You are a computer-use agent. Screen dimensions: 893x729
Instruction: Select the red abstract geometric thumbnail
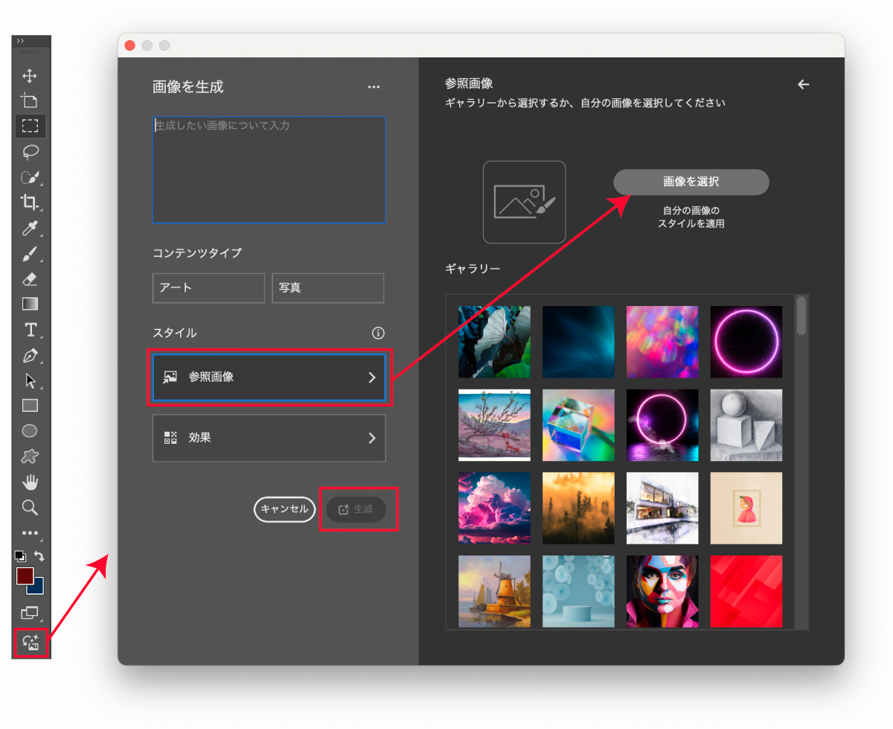746,591
